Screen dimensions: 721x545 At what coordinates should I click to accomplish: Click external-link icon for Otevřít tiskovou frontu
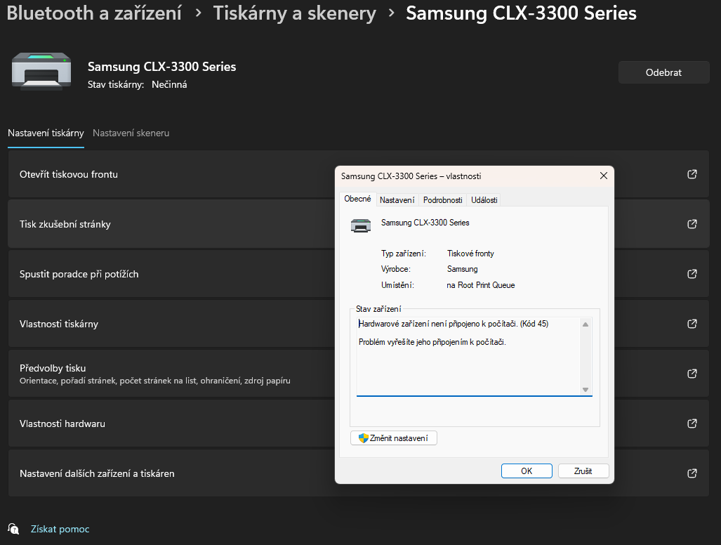(692, 174)
